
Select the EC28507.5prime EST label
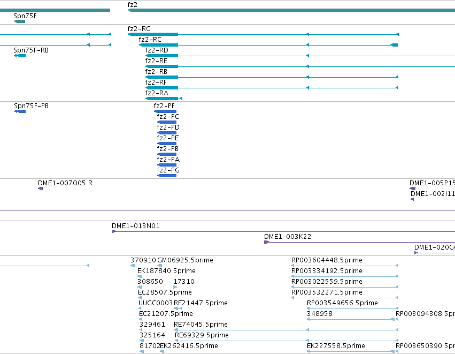click(x=165, y=292)
